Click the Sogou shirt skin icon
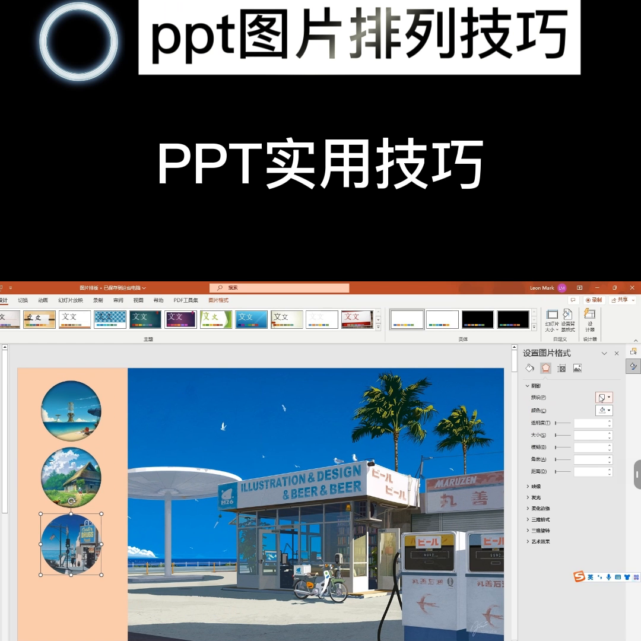Screen dimensions: 641x641 click(627, 577)
